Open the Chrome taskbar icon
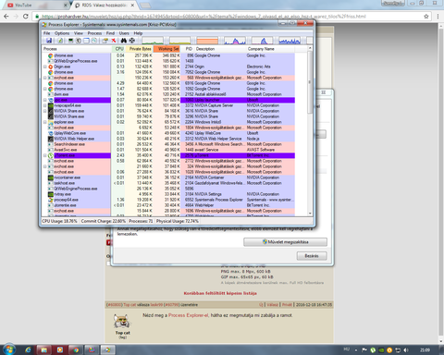 click(76, 349)
